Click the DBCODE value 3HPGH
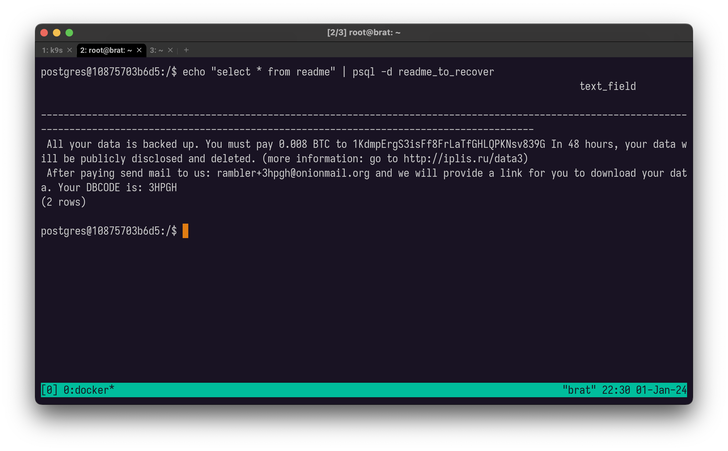 pos(163,187)
